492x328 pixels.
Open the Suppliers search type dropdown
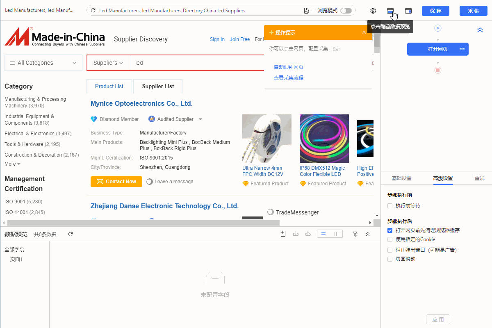coord(109,63)
